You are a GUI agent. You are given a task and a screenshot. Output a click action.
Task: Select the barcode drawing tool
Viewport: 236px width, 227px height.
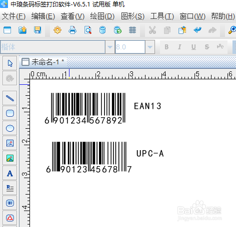coord(10,203)
